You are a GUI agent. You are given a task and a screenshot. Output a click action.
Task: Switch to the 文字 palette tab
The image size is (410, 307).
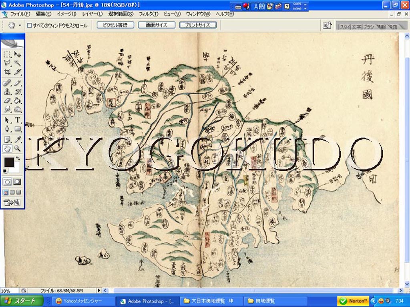[356, 27]
